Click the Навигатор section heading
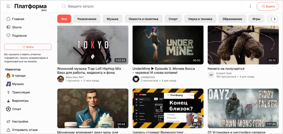The width and height of the screenshot is (283, 134). click(13, 69)
